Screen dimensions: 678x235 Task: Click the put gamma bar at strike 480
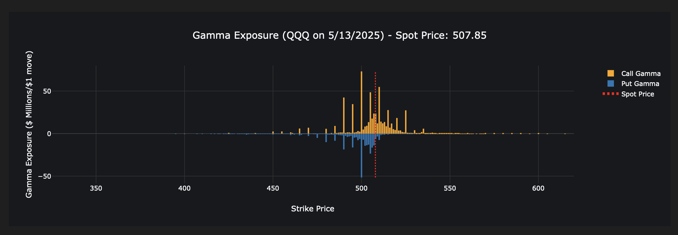[x=326, y=138]
